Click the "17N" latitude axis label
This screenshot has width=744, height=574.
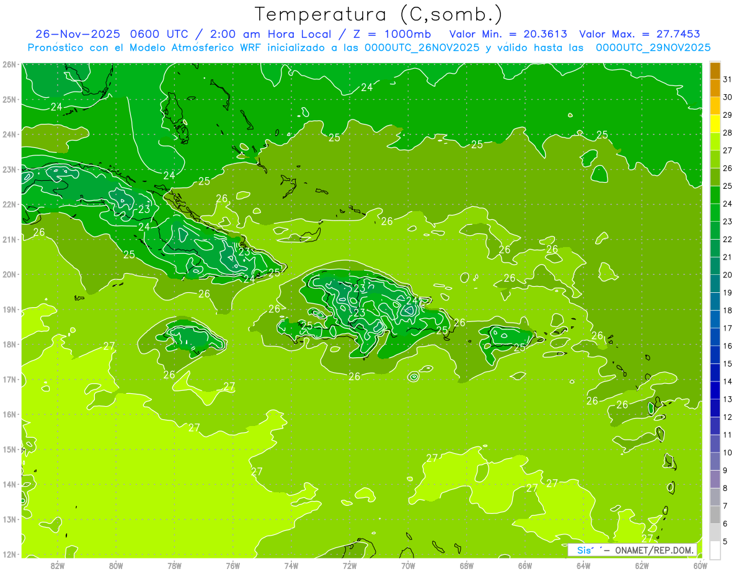point(9,379)
